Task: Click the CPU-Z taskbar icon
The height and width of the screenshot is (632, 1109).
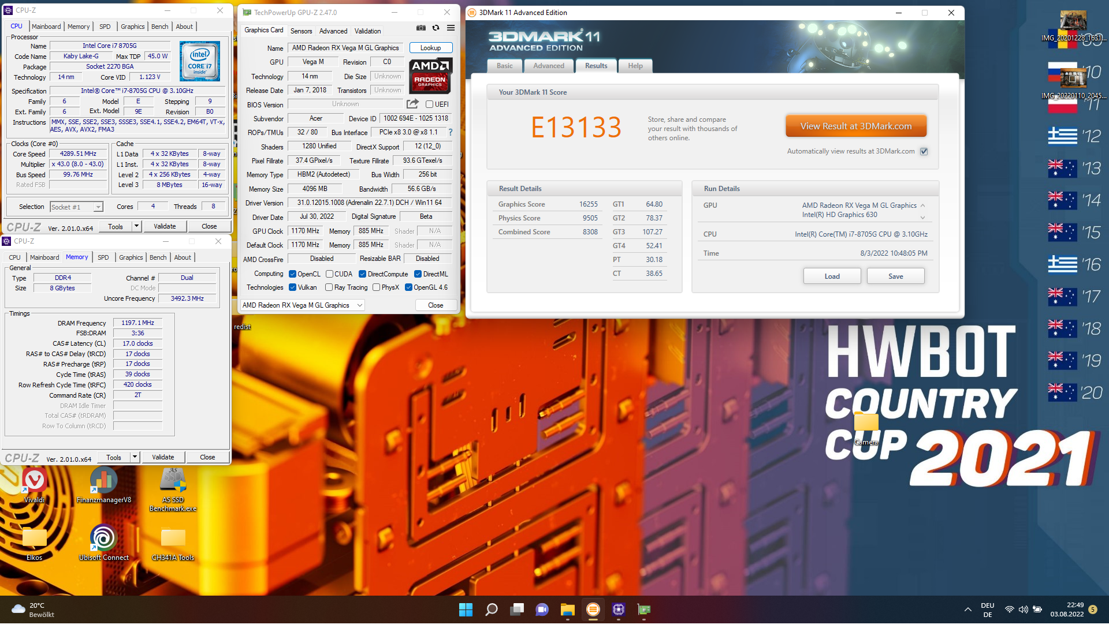Action: click(x=619, y=609)
